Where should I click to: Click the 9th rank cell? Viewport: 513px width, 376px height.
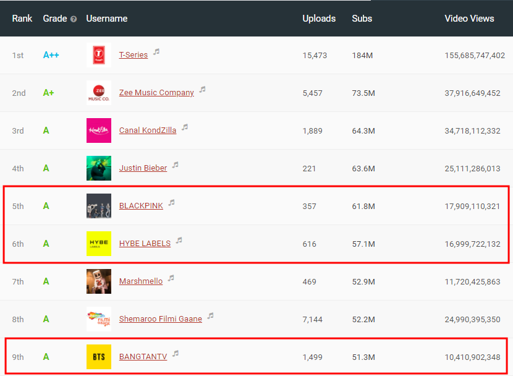click(x=18, y=357)
